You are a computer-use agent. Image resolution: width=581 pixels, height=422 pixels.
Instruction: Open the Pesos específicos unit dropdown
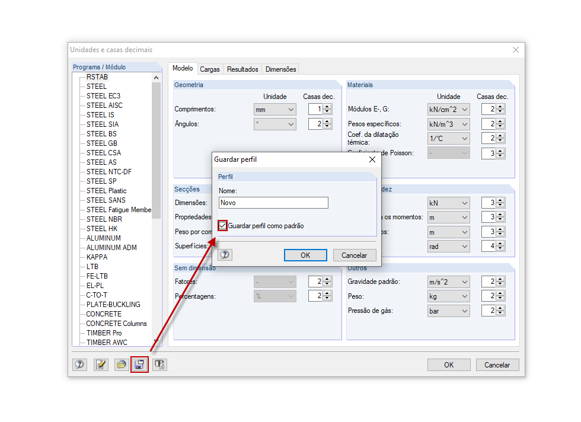coord(448,124)
